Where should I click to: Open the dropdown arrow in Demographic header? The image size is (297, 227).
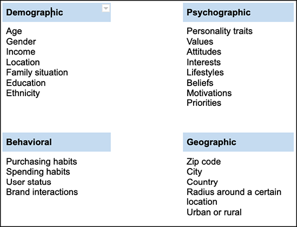pyautogui.click(x=106, y=8)
